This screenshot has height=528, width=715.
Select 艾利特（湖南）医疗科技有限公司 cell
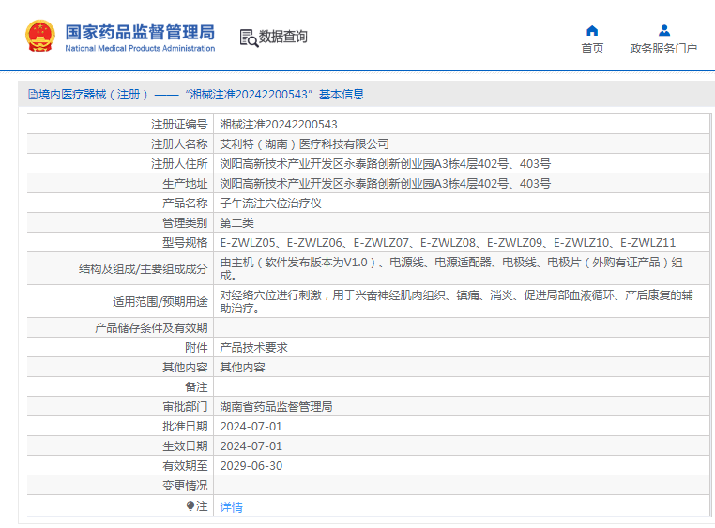305,144
